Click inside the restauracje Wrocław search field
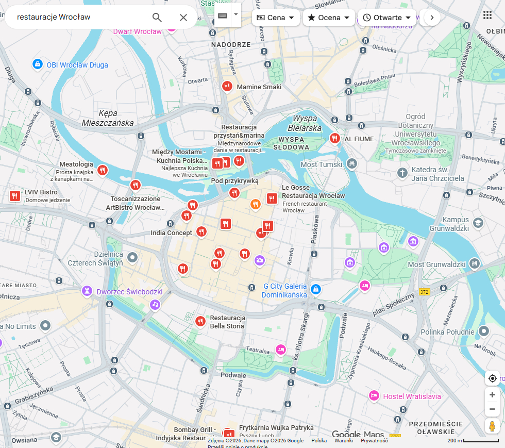The image size is (505, 448). click(x=77, y=17)
